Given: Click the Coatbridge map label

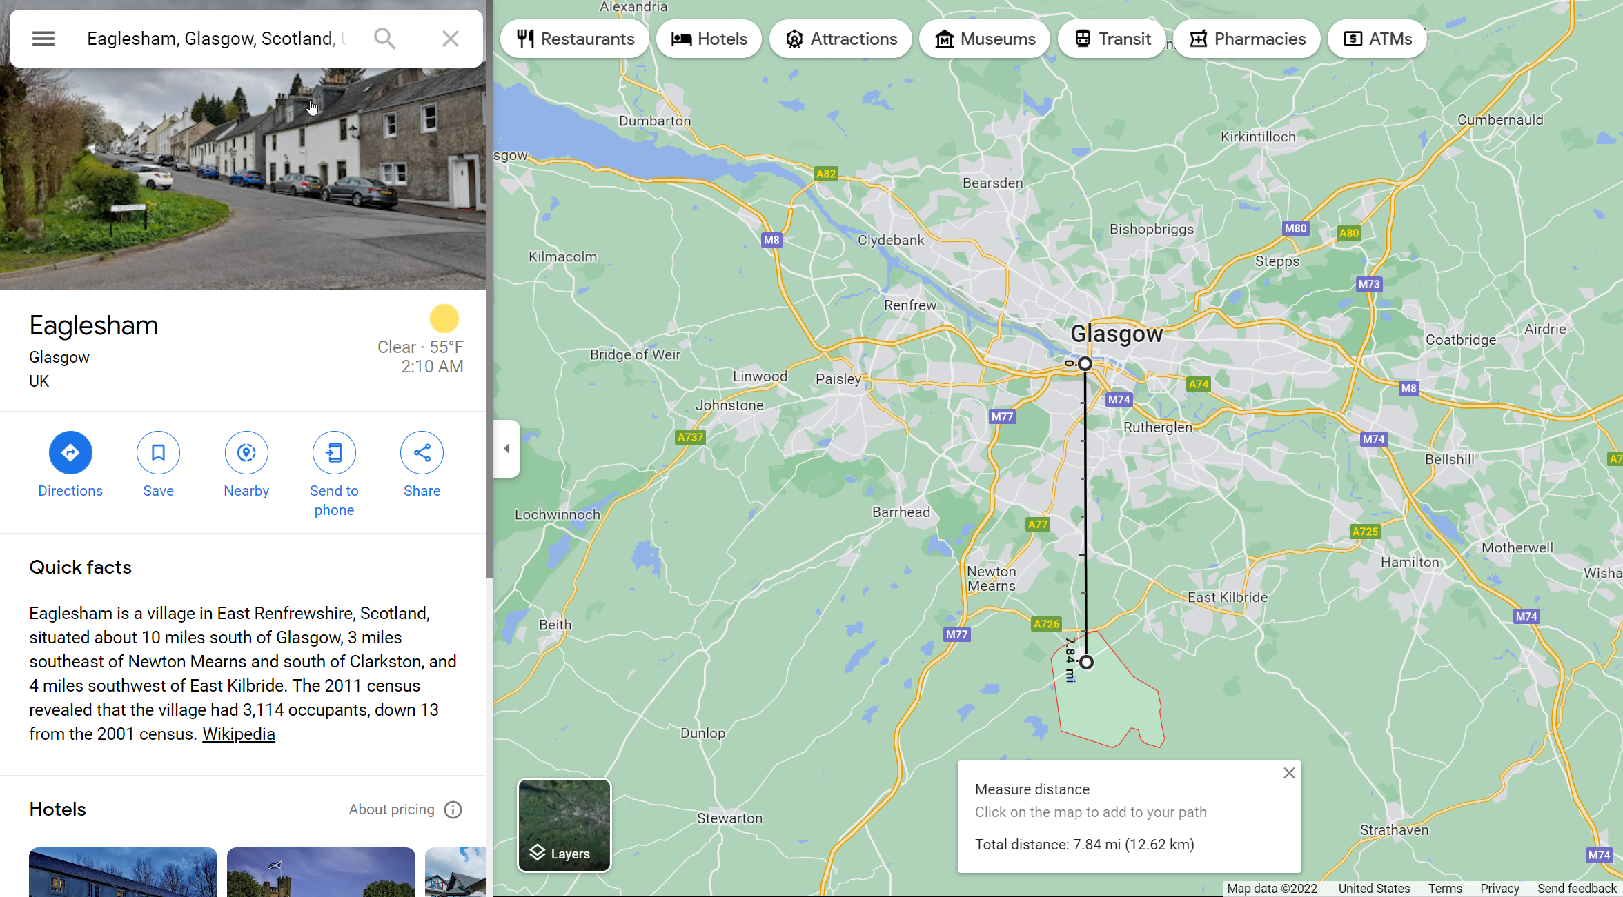Looking at the screenshot, I should tap(1461, 340).
